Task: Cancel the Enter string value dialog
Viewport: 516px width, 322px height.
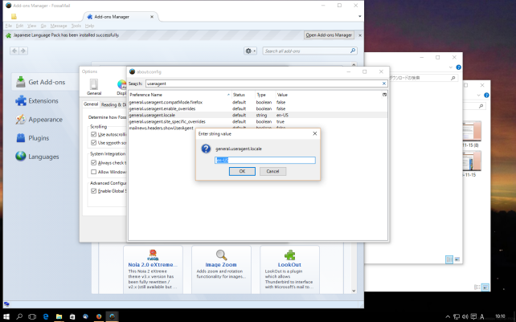Action: pos(272,171)
